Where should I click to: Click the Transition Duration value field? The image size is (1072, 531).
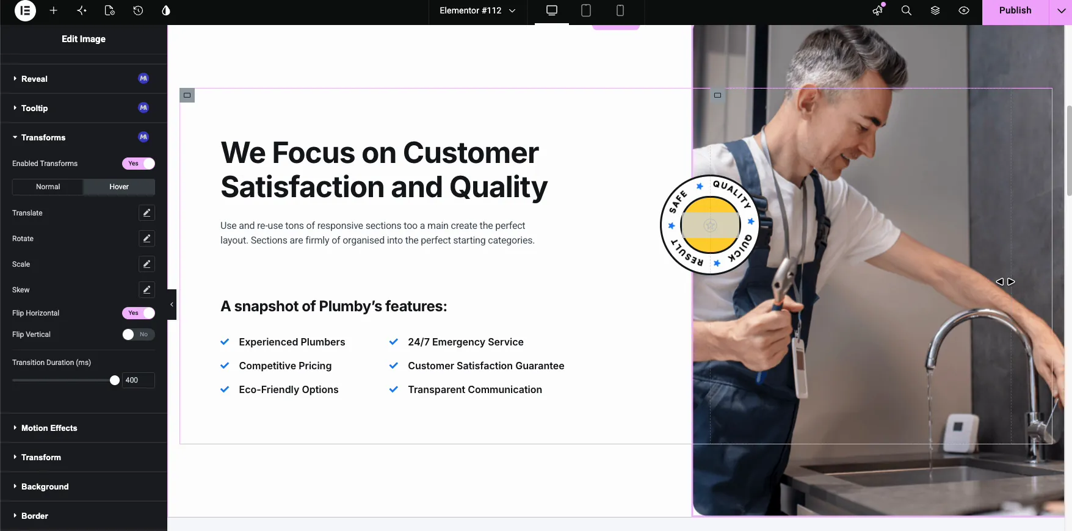(139, 380)
